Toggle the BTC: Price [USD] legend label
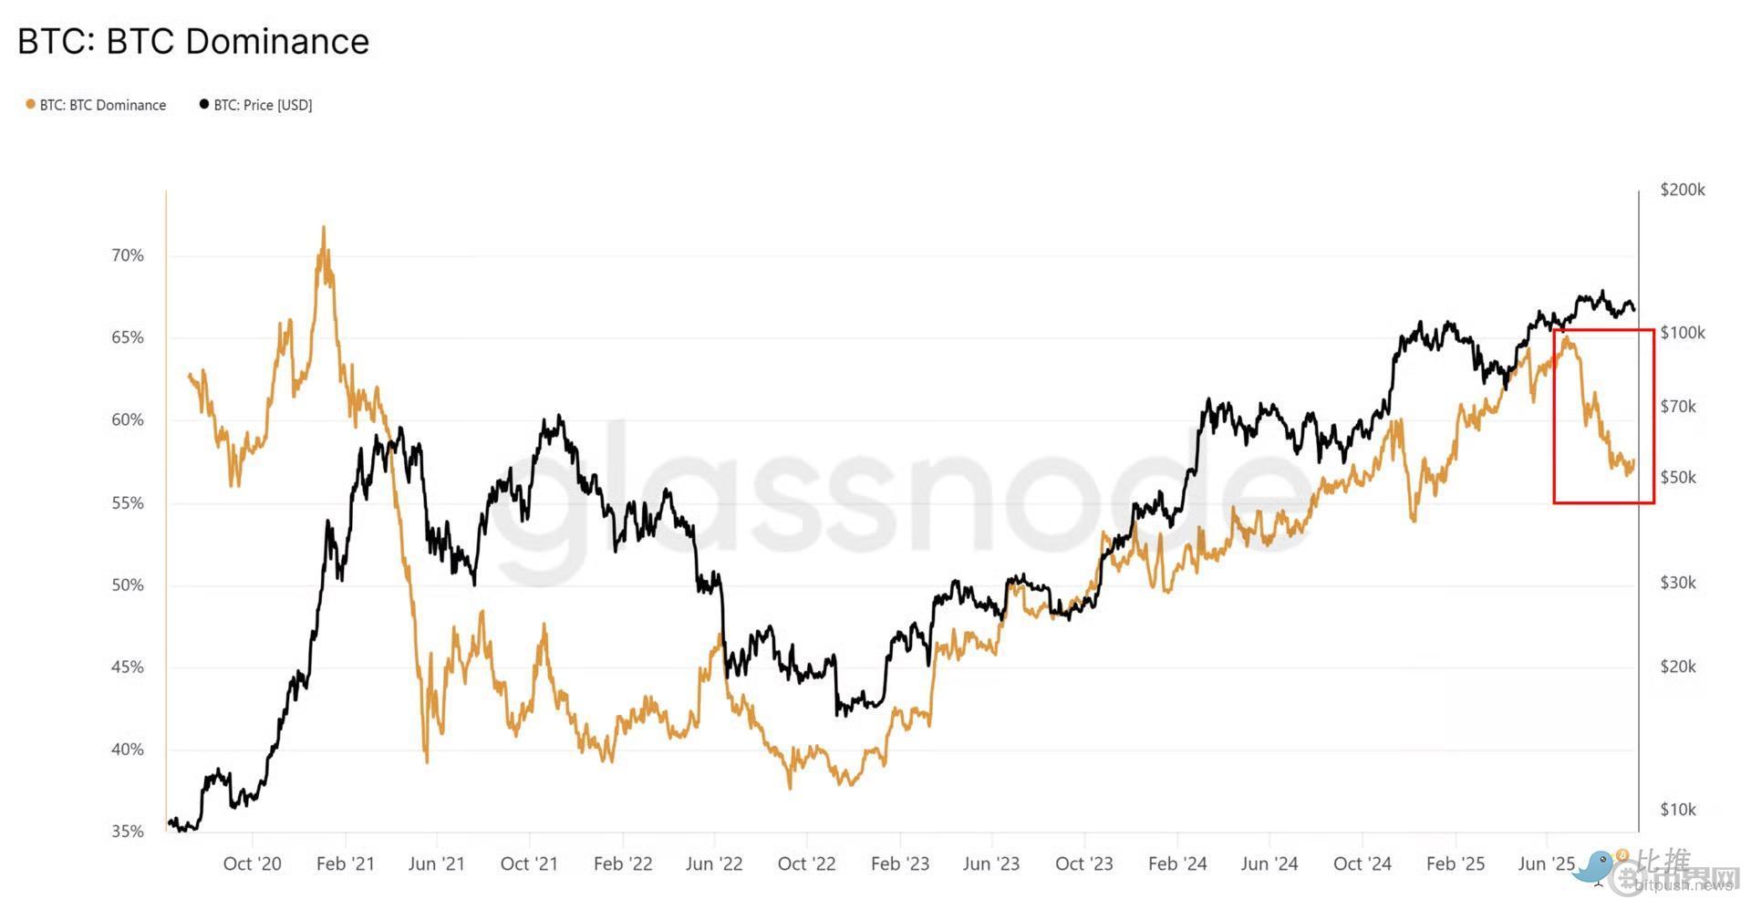This screenshot has height=910, width=1751. (263, 106)
